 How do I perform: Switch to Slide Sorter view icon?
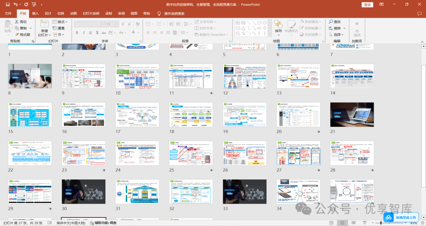click(342, 223)
